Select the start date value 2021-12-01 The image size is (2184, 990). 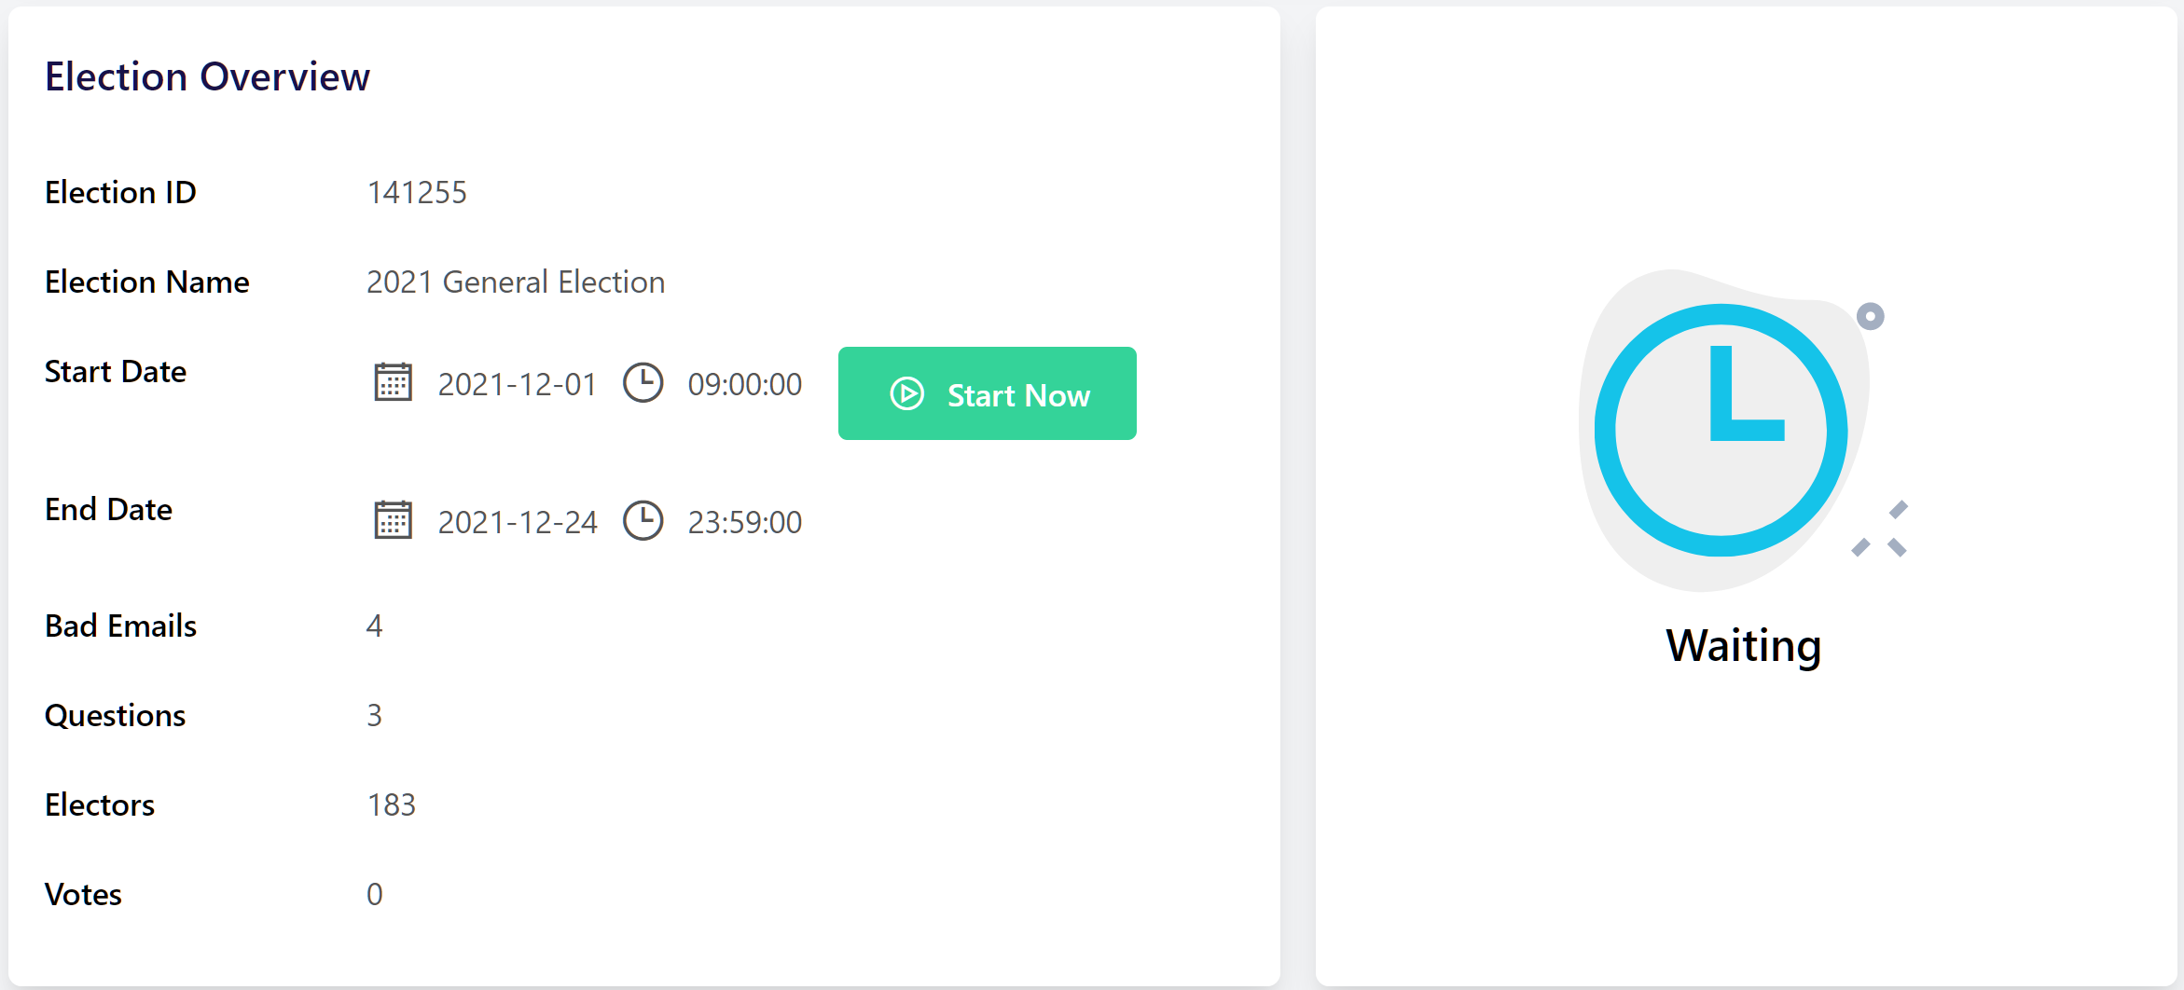517,384
